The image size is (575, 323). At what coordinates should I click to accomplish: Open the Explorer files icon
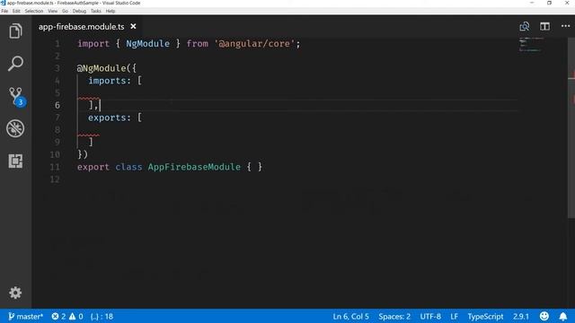pos(15,31)
